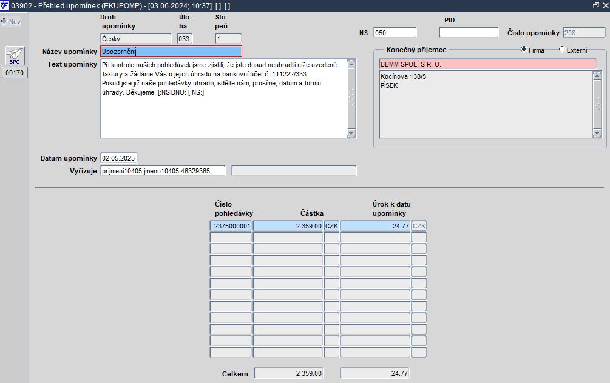Click the Druh upomínky field with Česky
610x383 pixels.
click(x=136, y=38)
